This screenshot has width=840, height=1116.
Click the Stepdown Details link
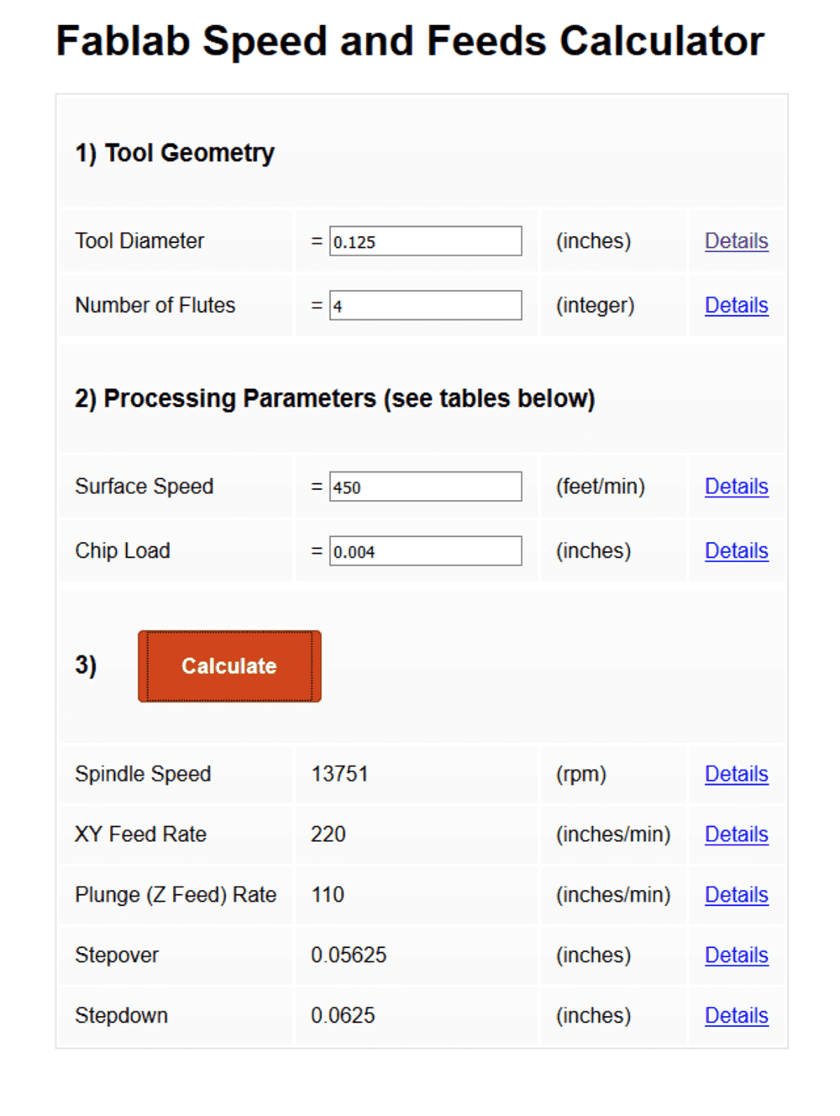[736, 1016]
